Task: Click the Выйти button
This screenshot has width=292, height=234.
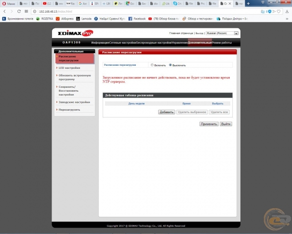Action: point(226,124)
